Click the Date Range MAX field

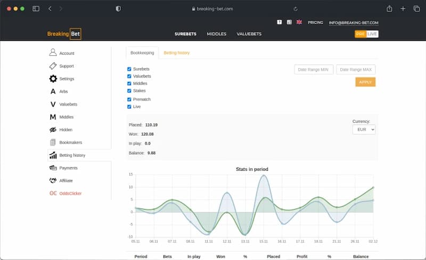click(x=356, y=70)
